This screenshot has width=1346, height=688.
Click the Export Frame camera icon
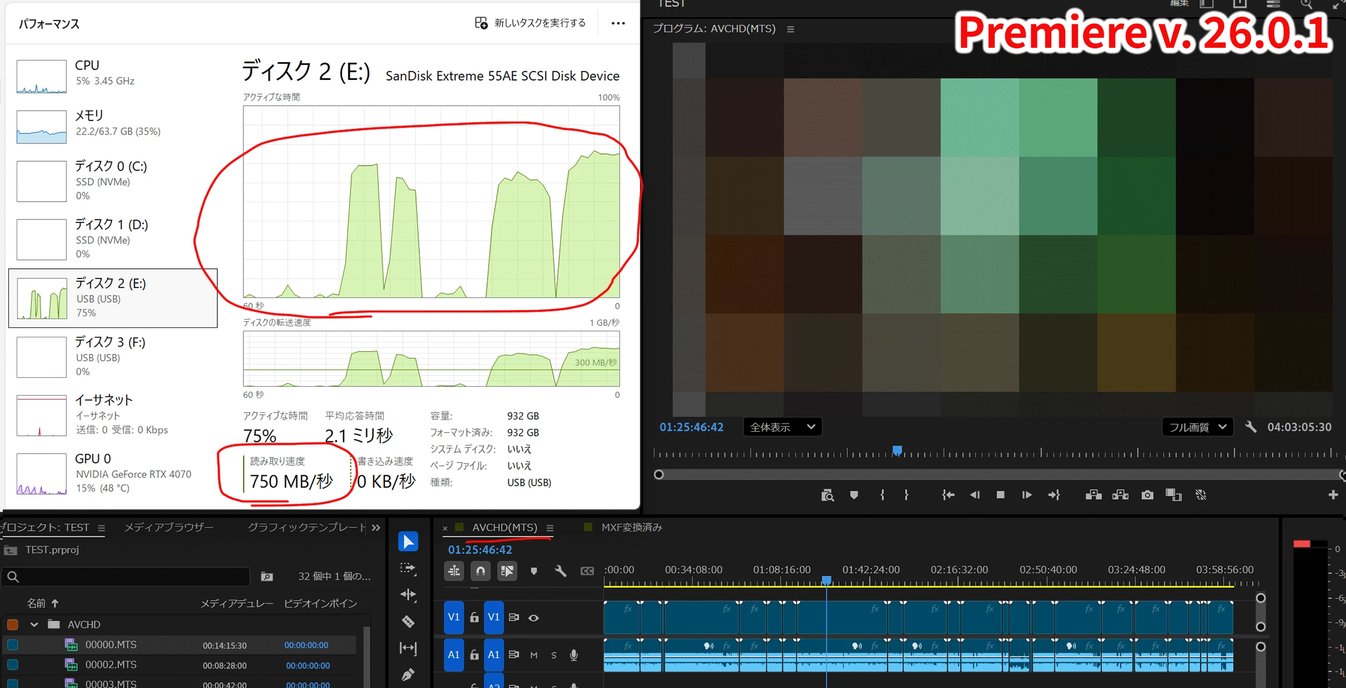[1147, 495]
